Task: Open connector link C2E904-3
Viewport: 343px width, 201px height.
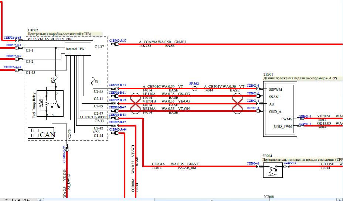Action: pos(290,163)
